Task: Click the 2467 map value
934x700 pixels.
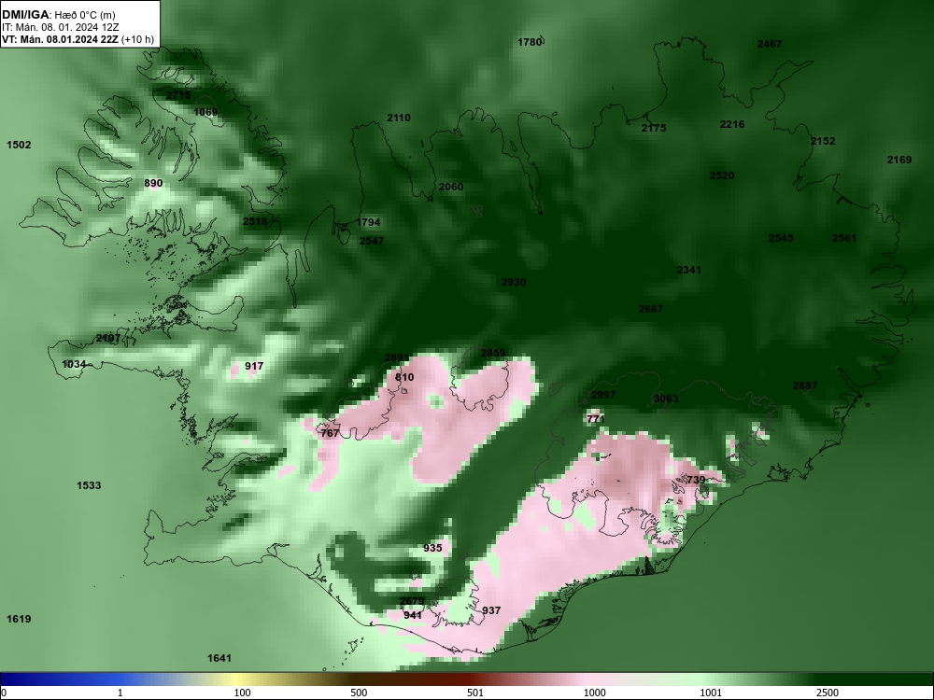Action: tap(769, 44)
